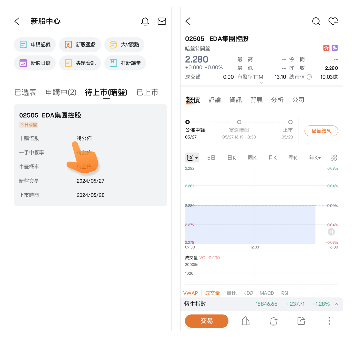Open the 1D timeframe dropdown

tap(192, 158)
